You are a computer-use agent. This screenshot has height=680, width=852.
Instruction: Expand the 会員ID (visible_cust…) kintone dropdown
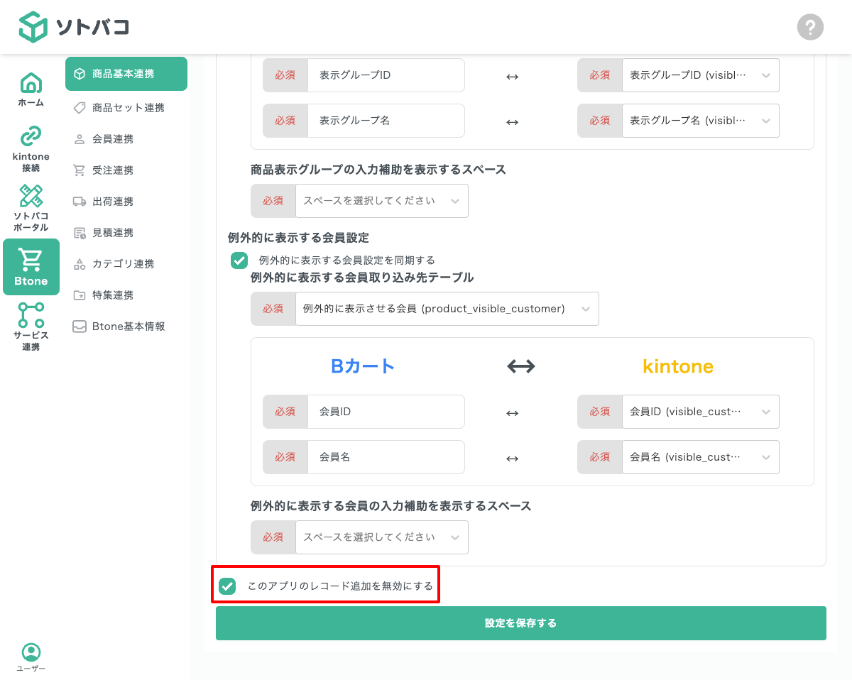[x=700, y=412]
